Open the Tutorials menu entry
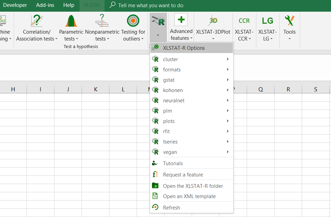The height and width of the screenshot is (217, 331). 173,163
